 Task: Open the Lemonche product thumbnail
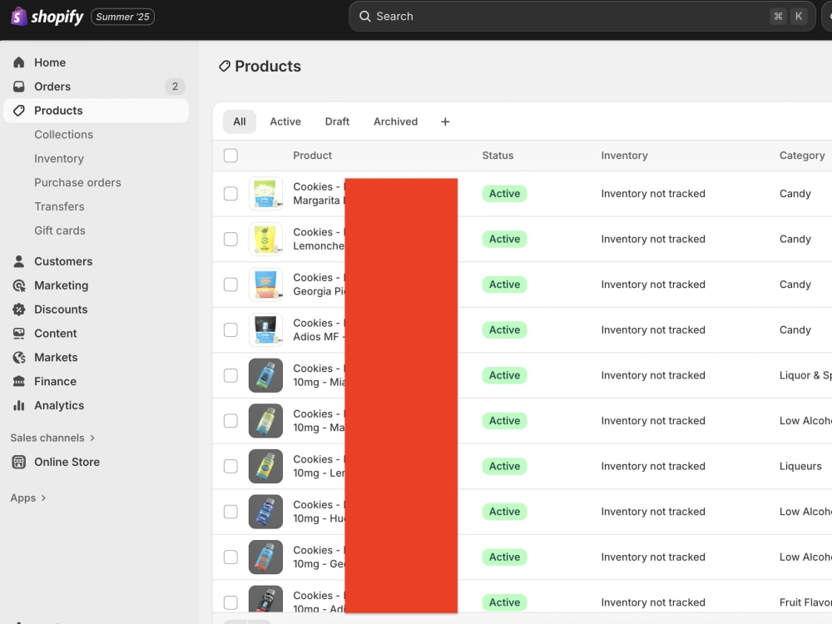[265, 240]
